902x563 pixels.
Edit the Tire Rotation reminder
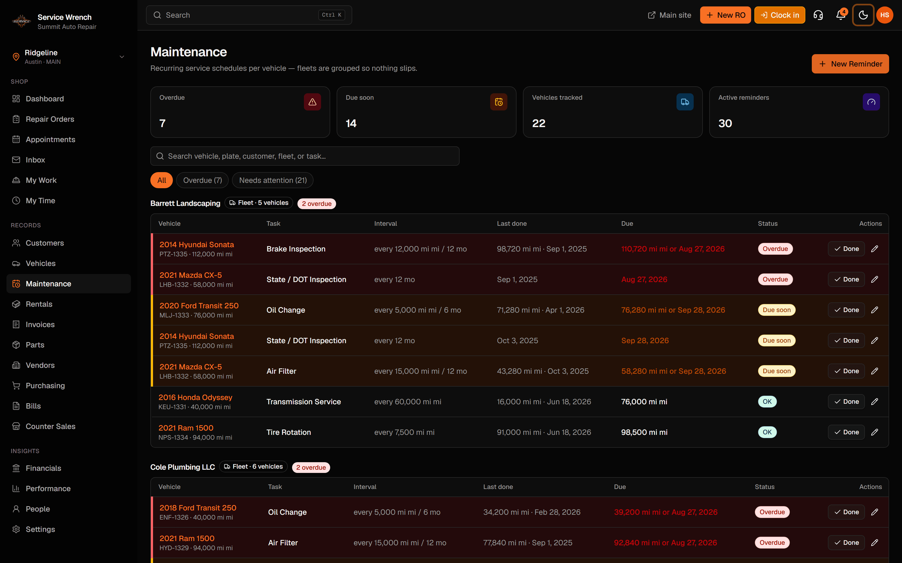(x=874, y=432)
